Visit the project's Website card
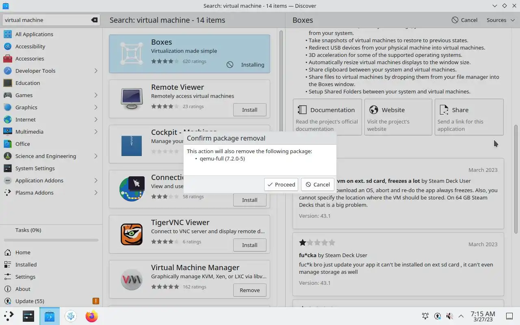Image resolution: width=520 pixels, height=325 pixels. (398, 117)
